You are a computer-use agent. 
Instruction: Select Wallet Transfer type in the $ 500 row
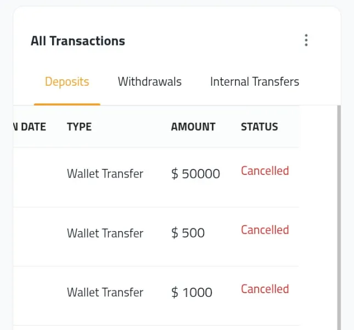pos(105,233)
